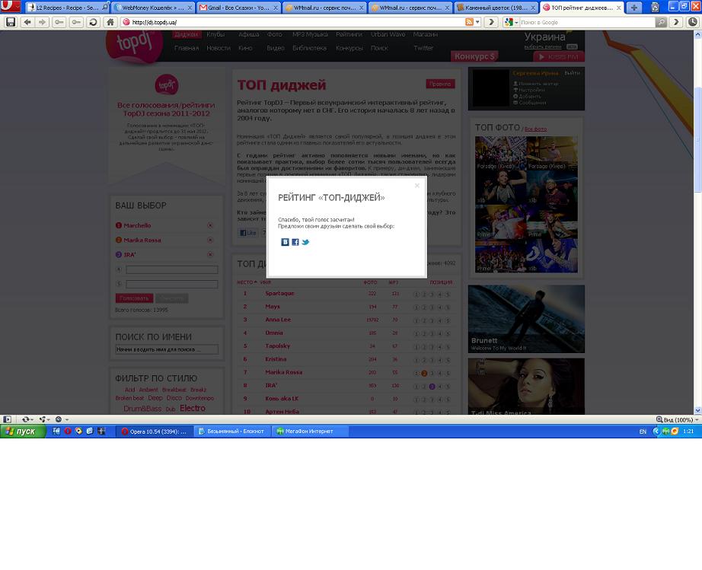Click the clock icon at toolbar right end

point(692,22)
